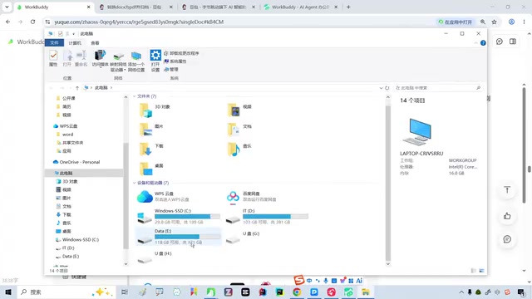The image size is (532, 299).
Task: Click the navigation pane scroll-down arrow
Action: (x=126, y=264)
